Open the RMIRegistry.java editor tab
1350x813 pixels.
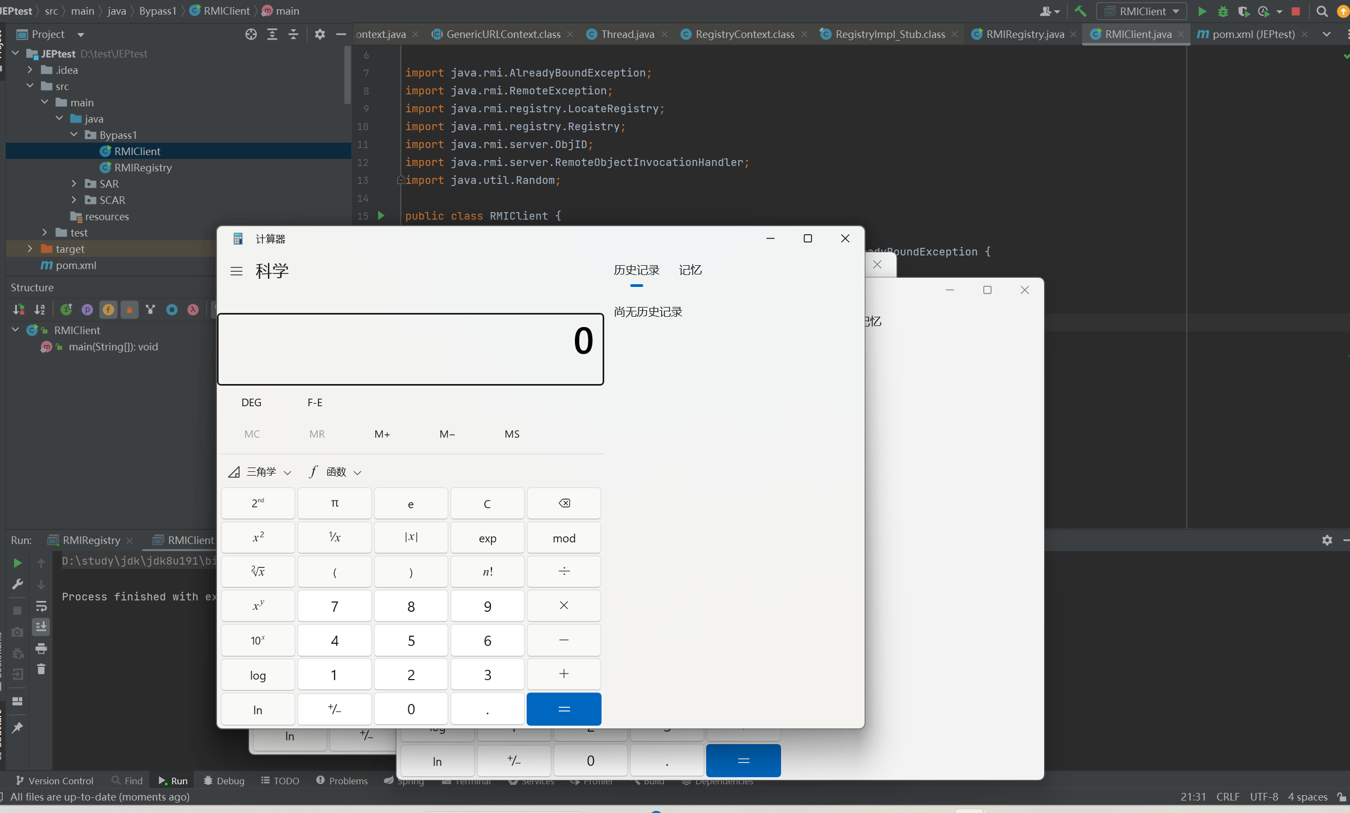(1024, 35)
